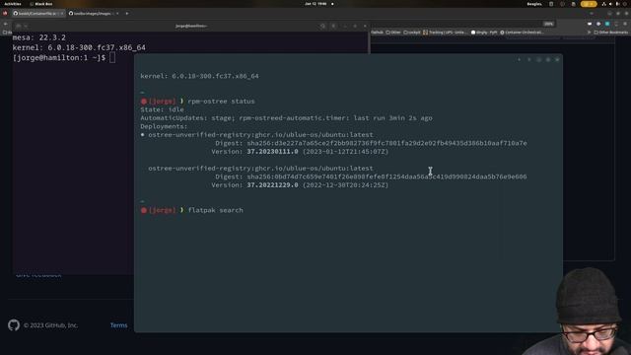Click the teal extension icon in browser toolbar
The image size is (631, 355).
(607, 24)
